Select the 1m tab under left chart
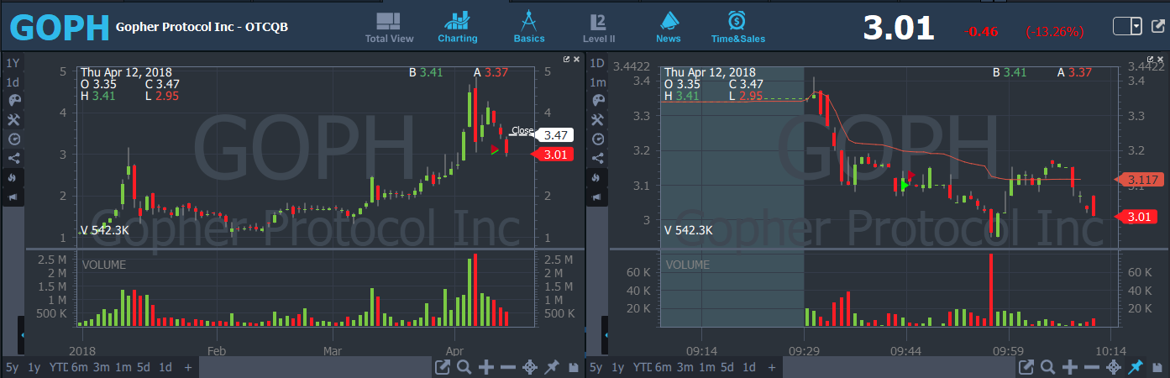The height and width of the screenshot is (378, 1170). coord(123,367)
